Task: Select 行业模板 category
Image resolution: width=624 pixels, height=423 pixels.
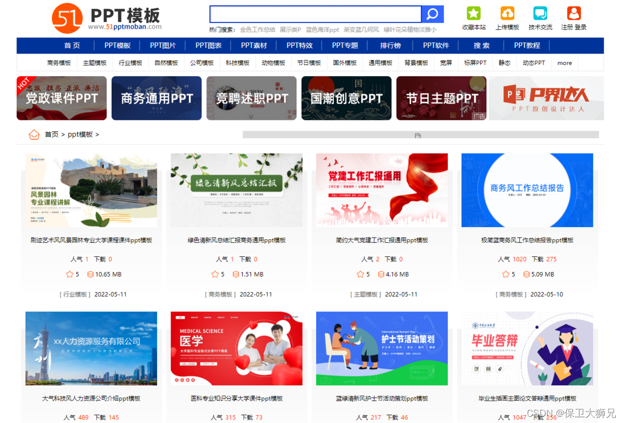Action: point(131,63)
